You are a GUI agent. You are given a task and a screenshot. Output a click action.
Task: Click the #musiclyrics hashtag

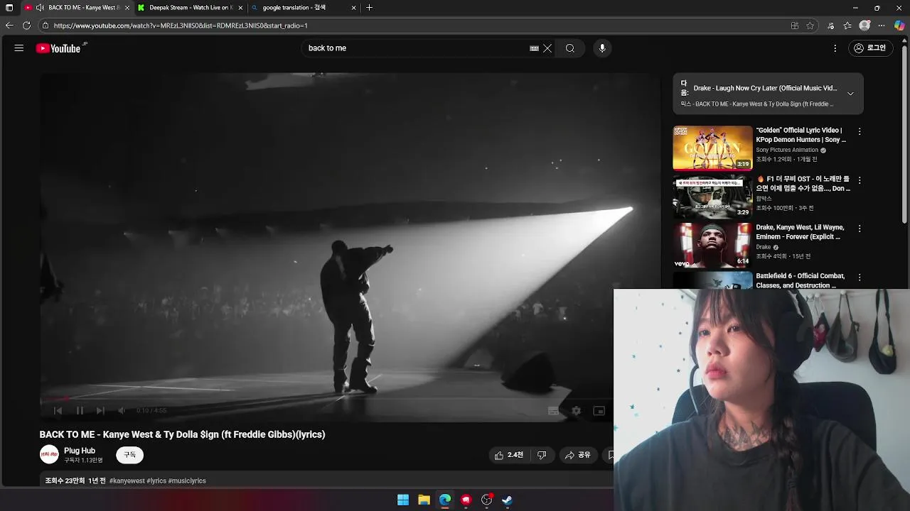(x=187, y=480)
